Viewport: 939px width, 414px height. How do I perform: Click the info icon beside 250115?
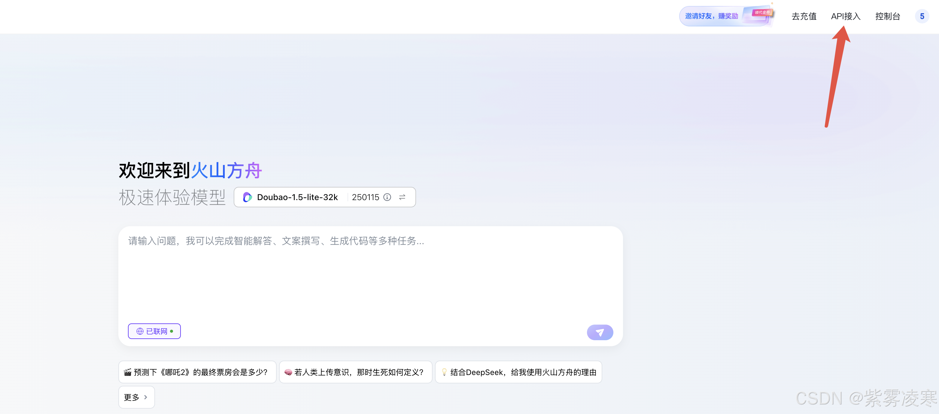[387, 197]
